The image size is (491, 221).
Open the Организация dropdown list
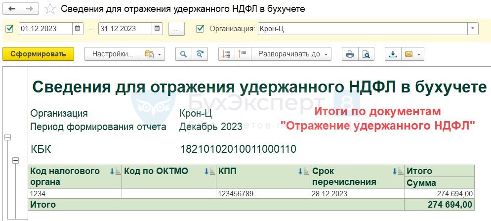[473, 29]
